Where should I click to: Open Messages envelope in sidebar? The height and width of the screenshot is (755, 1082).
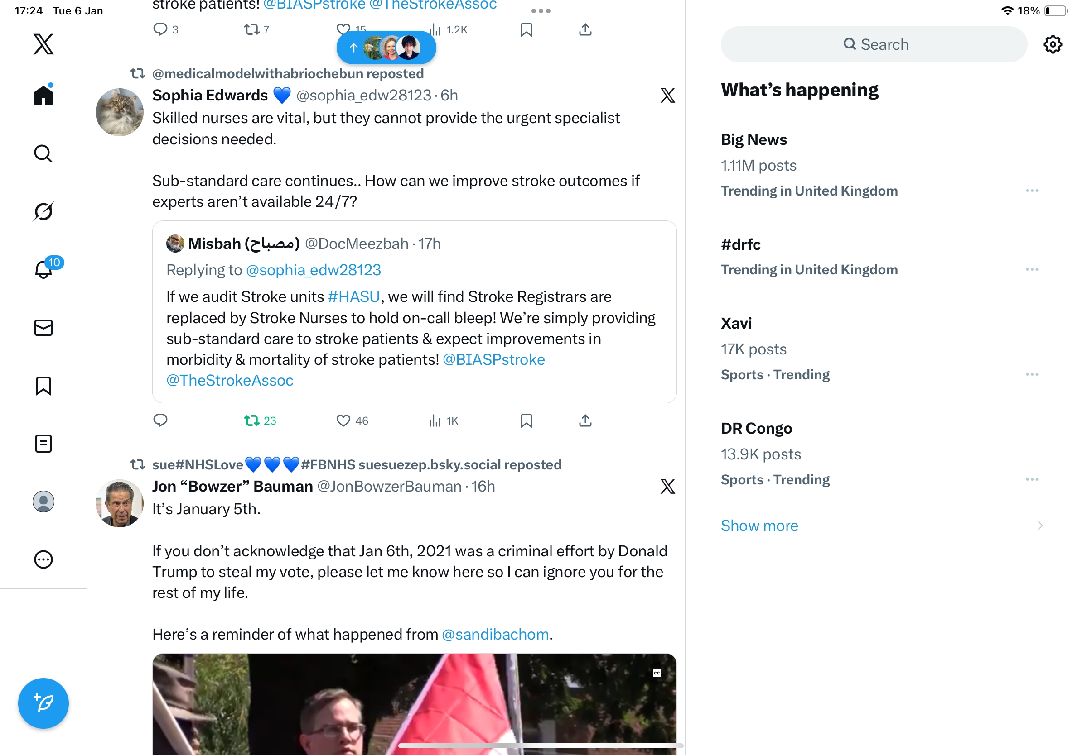tap(43, 328)
